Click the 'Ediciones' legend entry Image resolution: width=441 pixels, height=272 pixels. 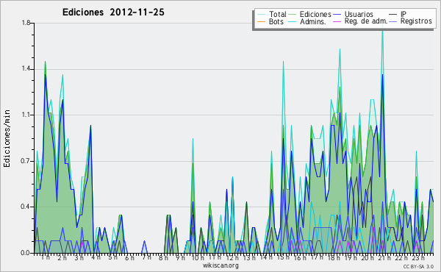pos(315,14)
